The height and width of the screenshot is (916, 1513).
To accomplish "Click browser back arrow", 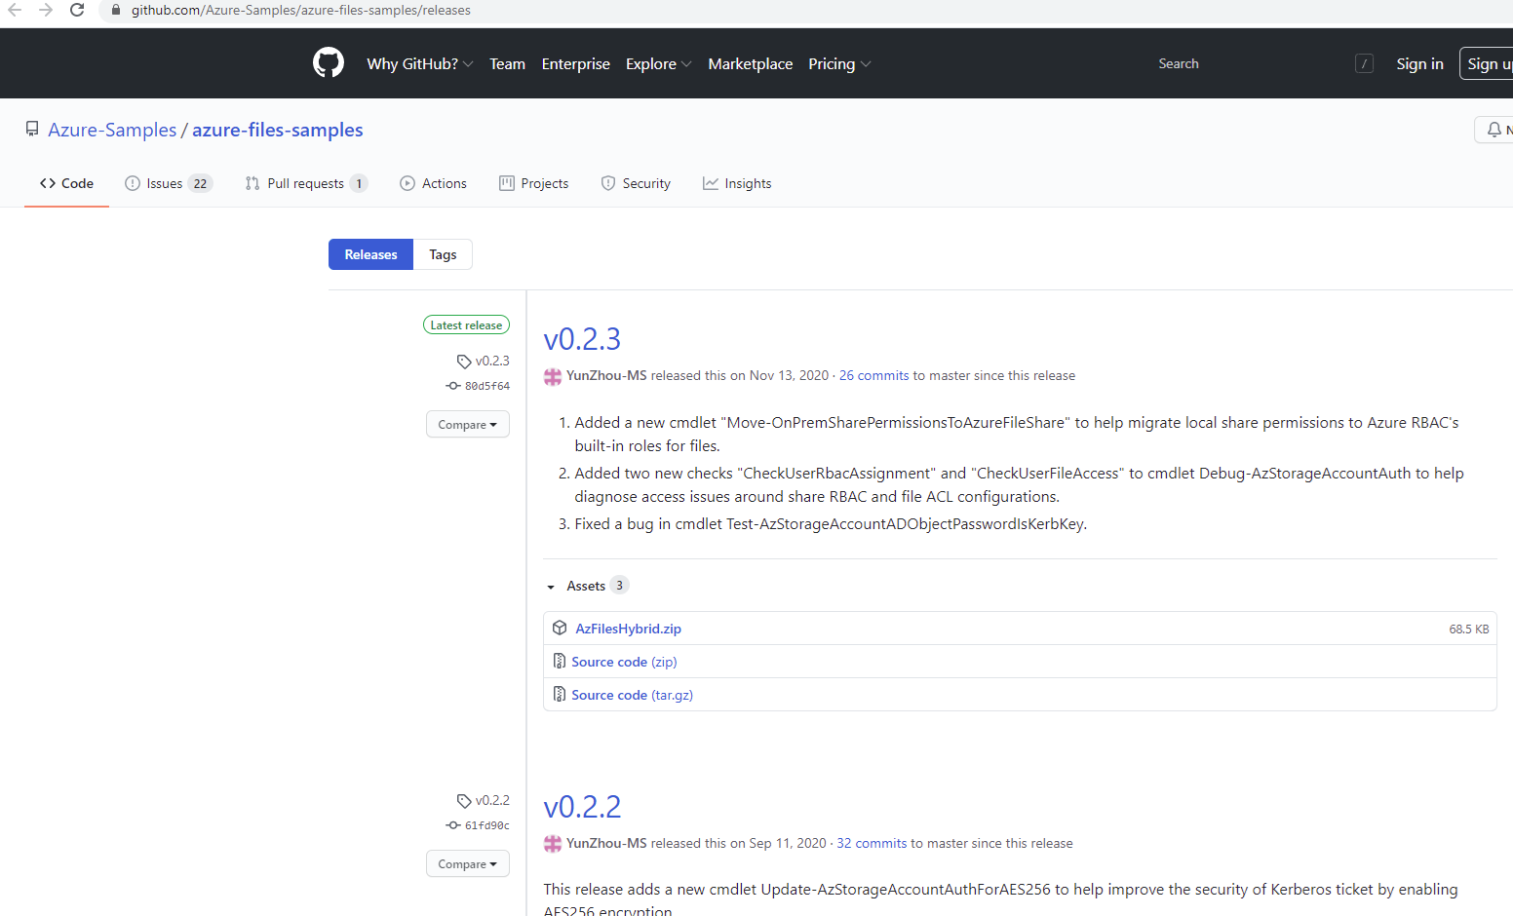I will pos(14,10).
